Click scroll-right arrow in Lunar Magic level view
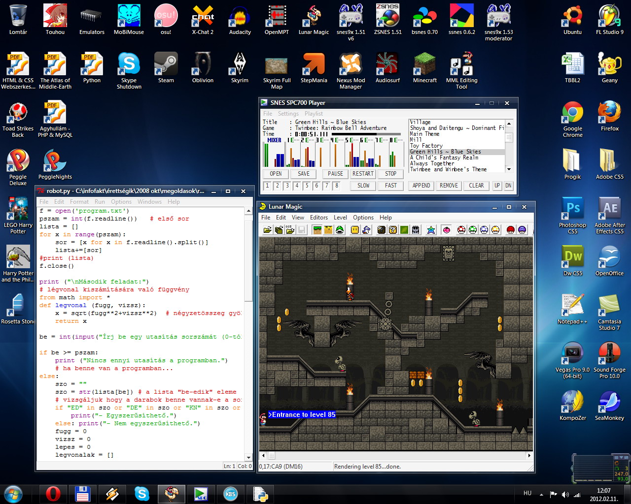 [529, 456]
